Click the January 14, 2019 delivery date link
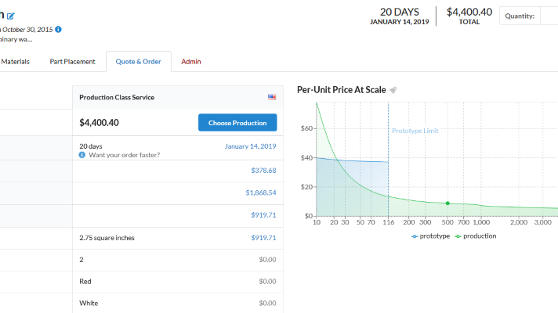 [250, 146]
